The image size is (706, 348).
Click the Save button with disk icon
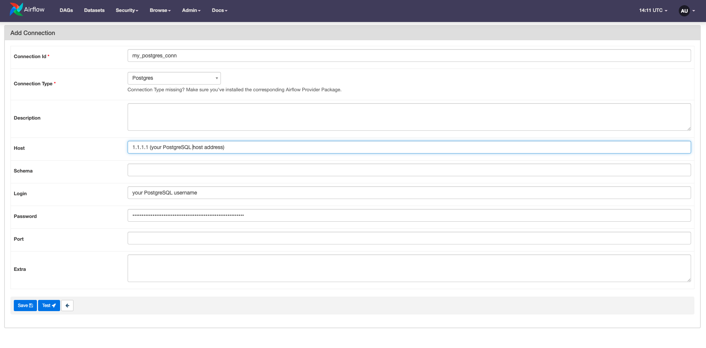25,305
